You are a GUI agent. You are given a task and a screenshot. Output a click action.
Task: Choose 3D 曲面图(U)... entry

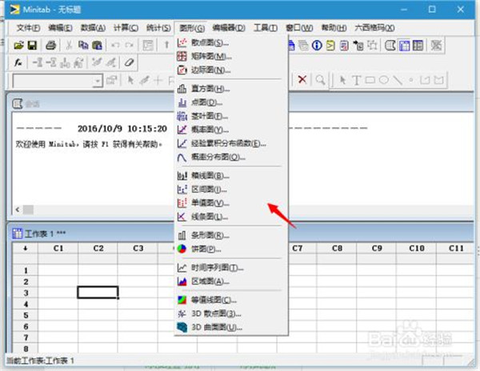click(231, 327)
